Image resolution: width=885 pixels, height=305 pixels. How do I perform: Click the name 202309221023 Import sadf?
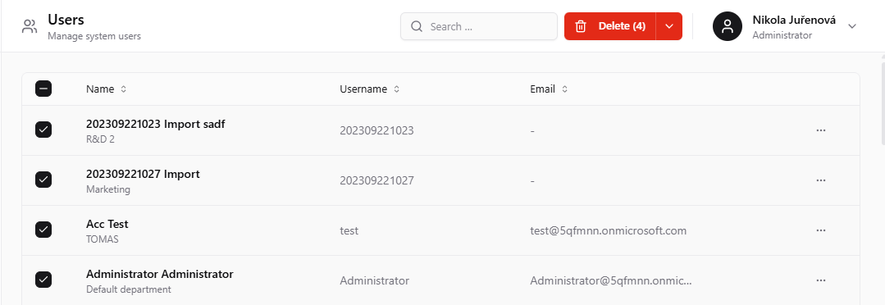tap(155, 124)
